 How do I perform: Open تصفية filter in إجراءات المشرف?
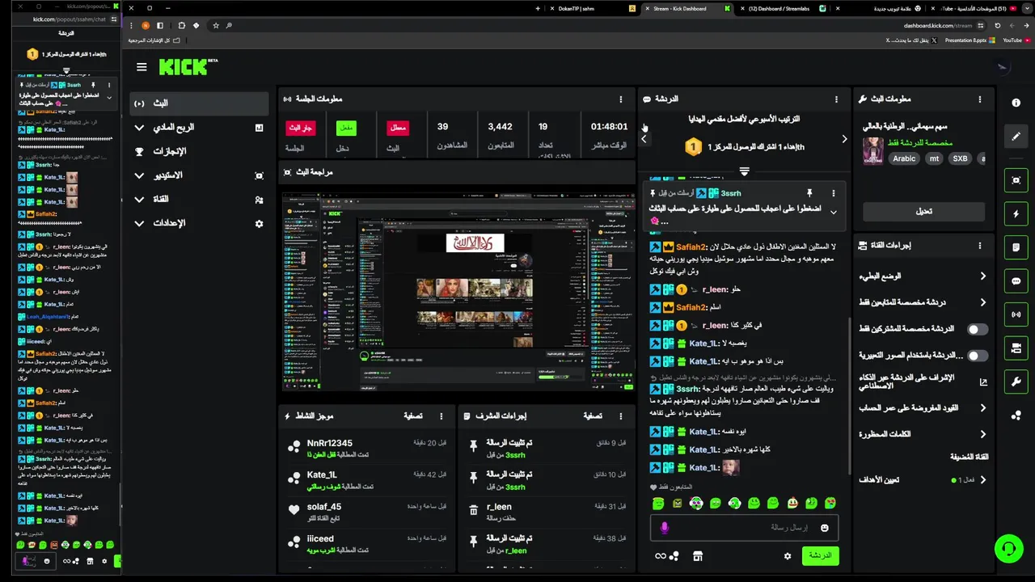(x=593, y=416)
